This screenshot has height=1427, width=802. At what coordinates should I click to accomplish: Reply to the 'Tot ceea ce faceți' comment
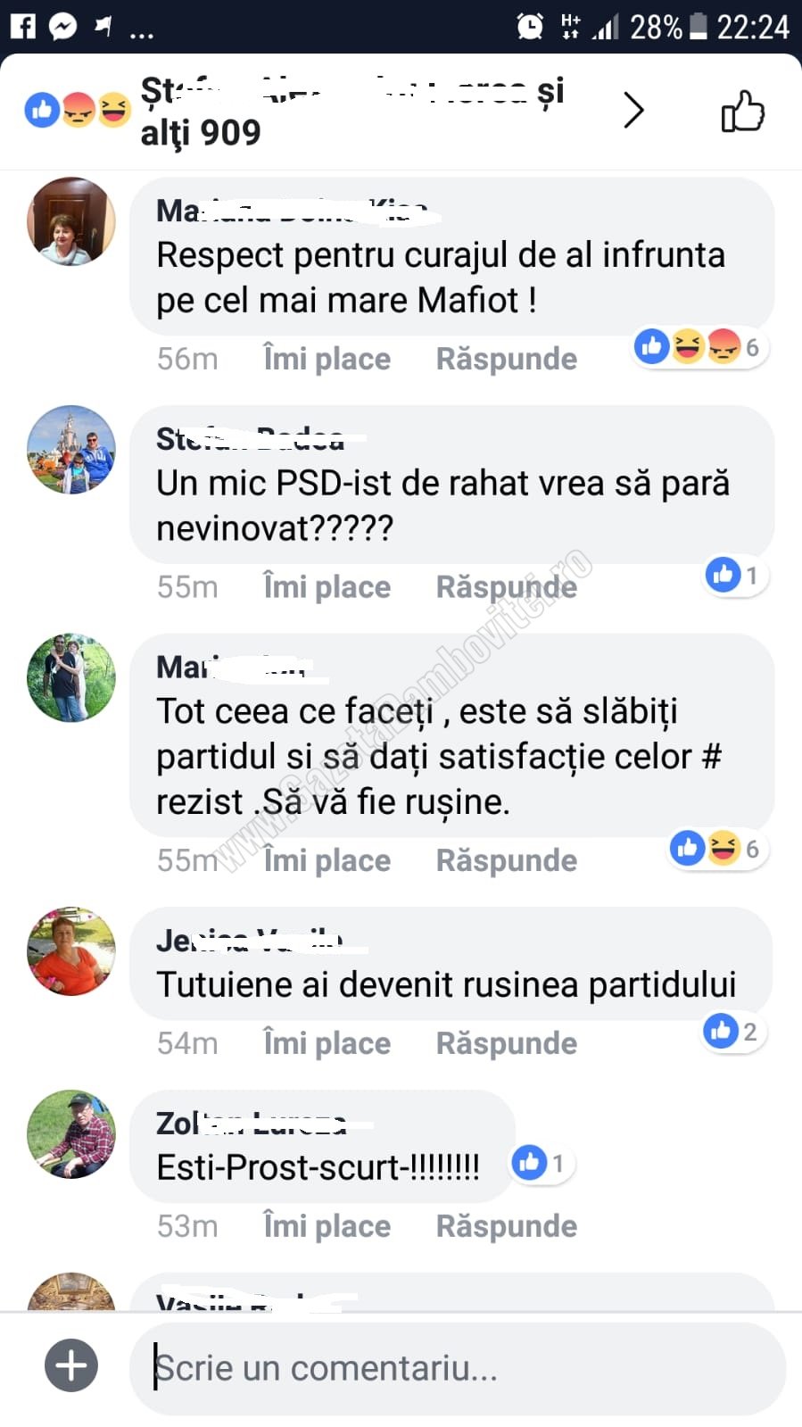click(506, 860)
